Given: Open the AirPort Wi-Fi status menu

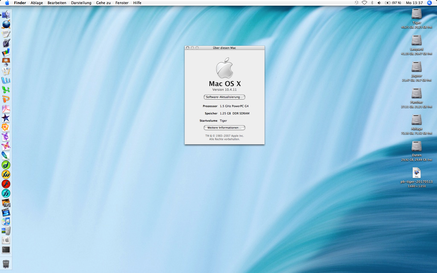Looking at the screenshot, I should [x=364, y=3].
